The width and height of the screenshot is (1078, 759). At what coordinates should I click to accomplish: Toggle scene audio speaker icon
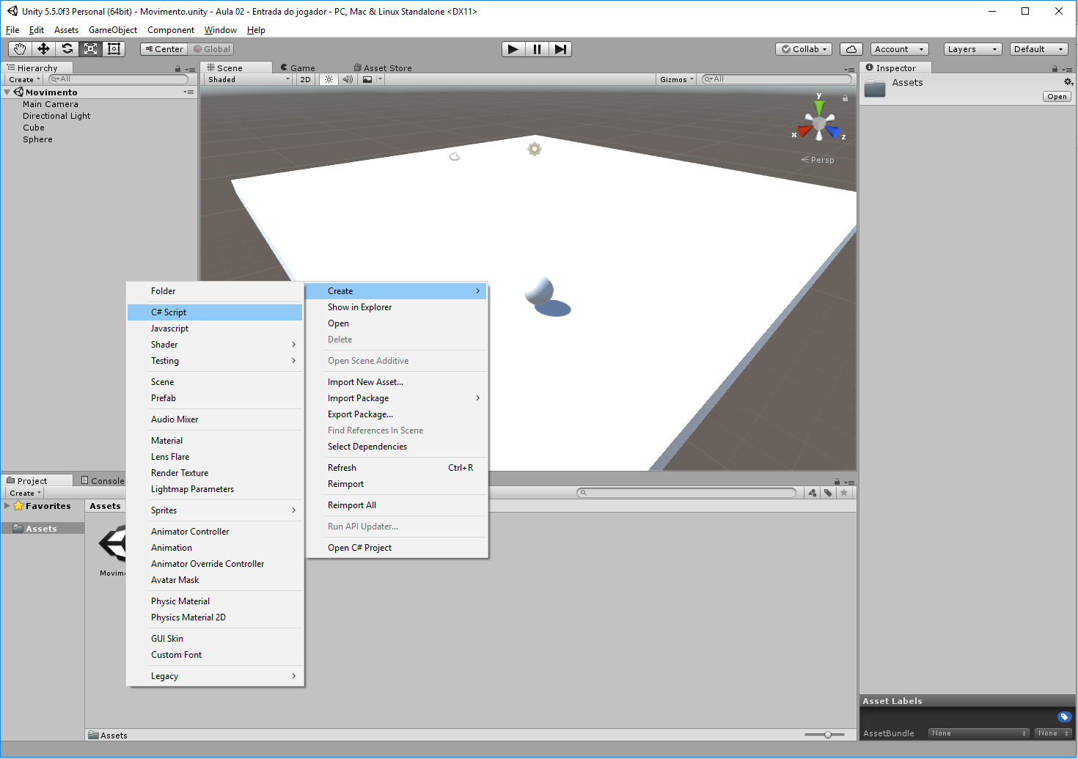coord(348,79)
